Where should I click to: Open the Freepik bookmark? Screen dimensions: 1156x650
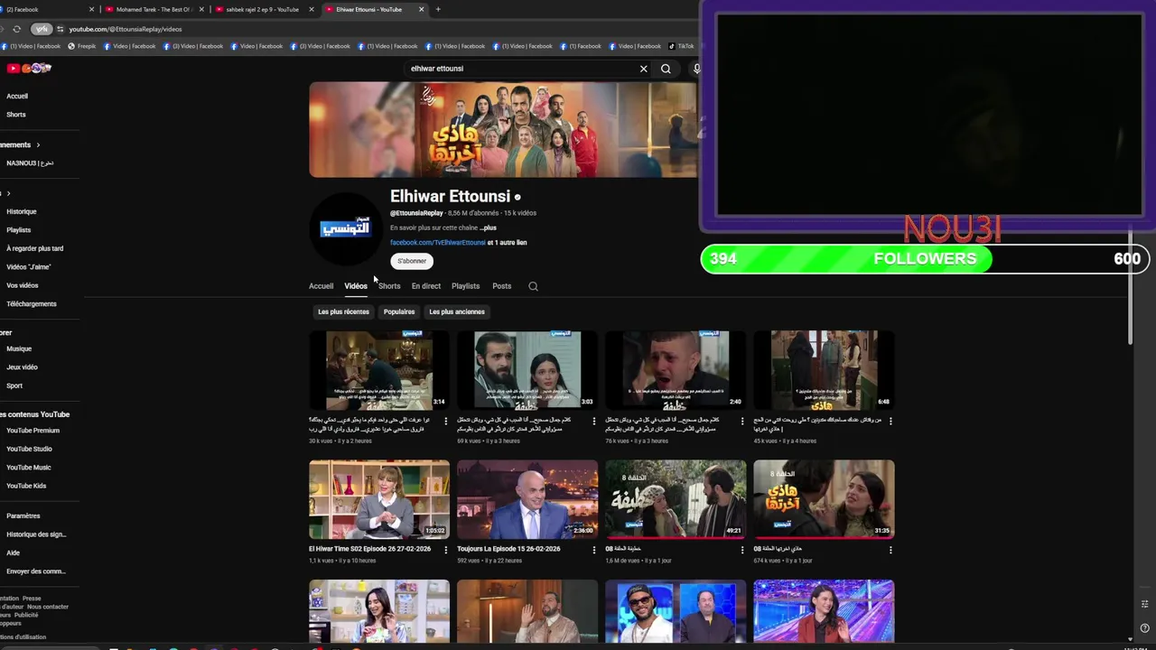pos(81,46)
